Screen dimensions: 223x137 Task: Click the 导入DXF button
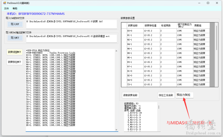tap(15, 24)
